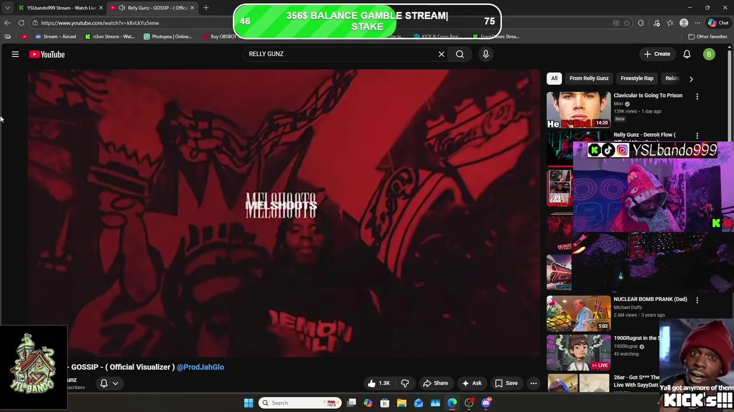Start voice search with microphone icon

[486, 54]
